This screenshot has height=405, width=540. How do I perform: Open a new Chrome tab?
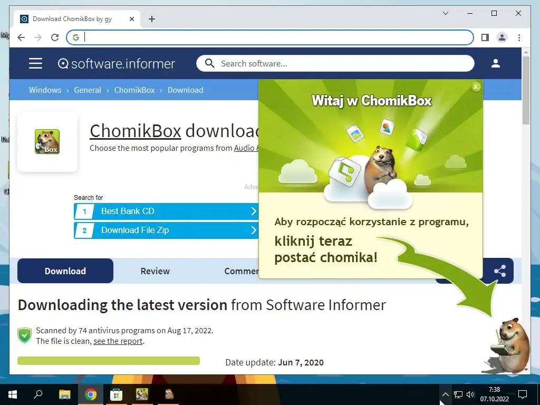[152, 19]
